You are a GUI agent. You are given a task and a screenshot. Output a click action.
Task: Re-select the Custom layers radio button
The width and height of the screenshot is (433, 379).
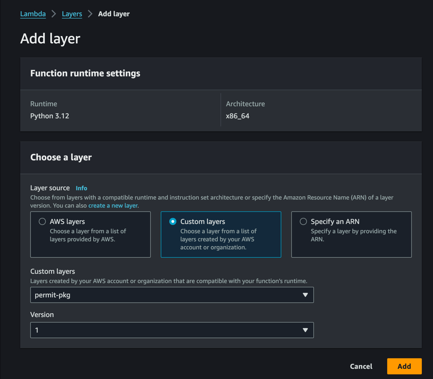(x=172, y=221)
